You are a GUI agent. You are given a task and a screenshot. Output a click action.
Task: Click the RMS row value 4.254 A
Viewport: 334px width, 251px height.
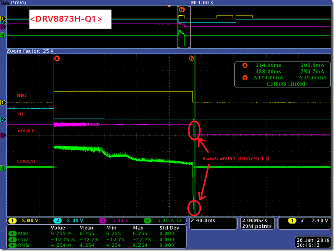(61, 245)
